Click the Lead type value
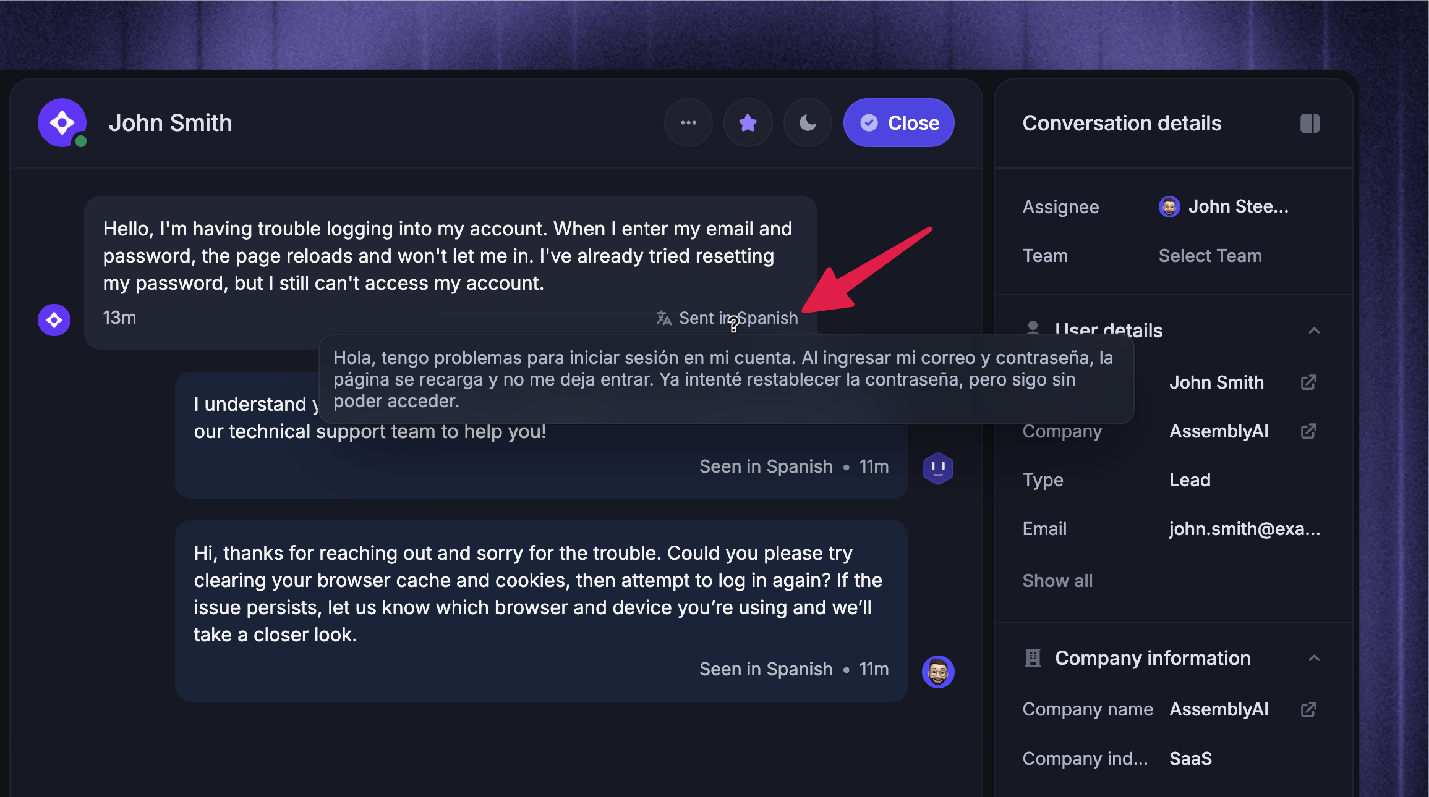 [1190, 480]
